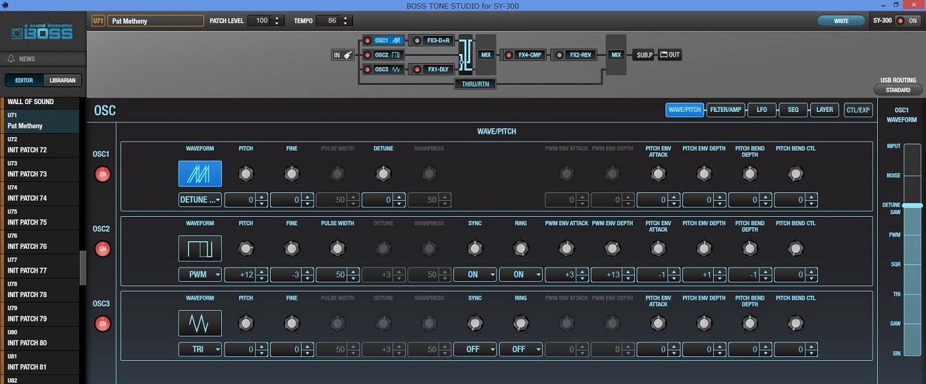Adjust the OSC1 WAVEFORM vertical slider handle

(x=912, y=205)
